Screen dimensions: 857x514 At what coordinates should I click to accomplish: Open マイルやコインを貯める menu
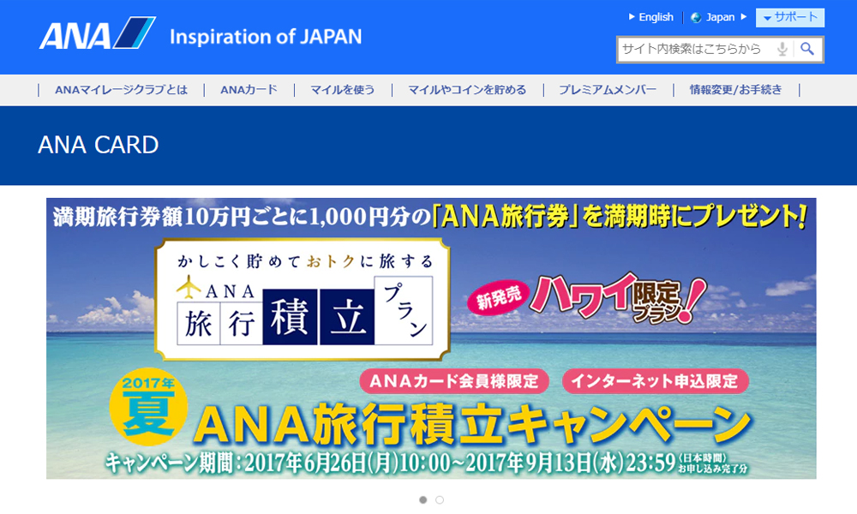467,90
